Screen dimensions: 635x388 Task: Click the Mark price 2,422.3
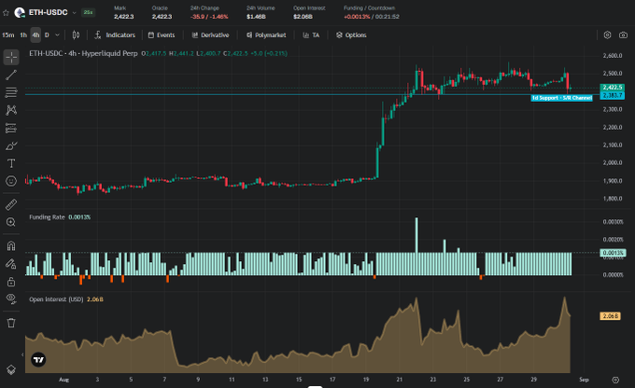click(x=124, y=17)
